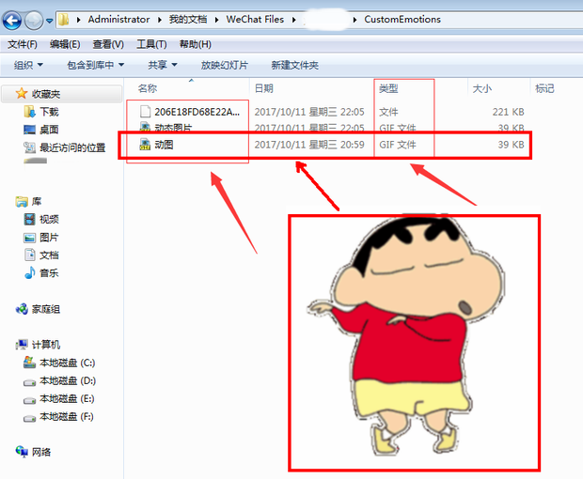The width and height of the screenshot is (583, 479).
Task: Open the 工具(T) menu
Action: click(150, 44)
